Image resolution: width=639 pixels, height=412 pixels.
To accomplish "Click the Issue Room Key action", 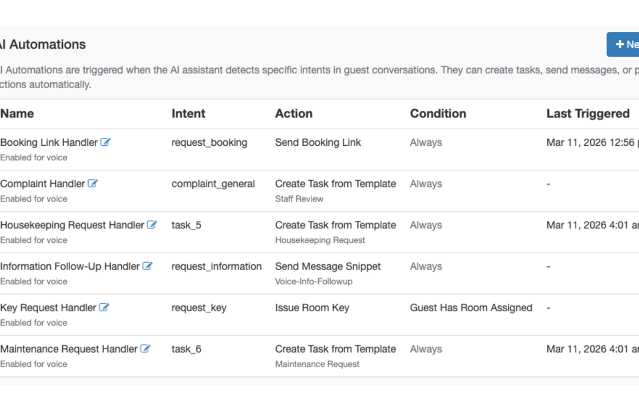I will (x=312, y=308).
